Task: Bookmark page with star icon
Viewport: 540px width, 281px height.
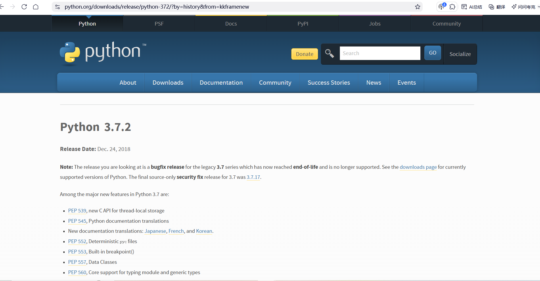Action: pos(418,7)
